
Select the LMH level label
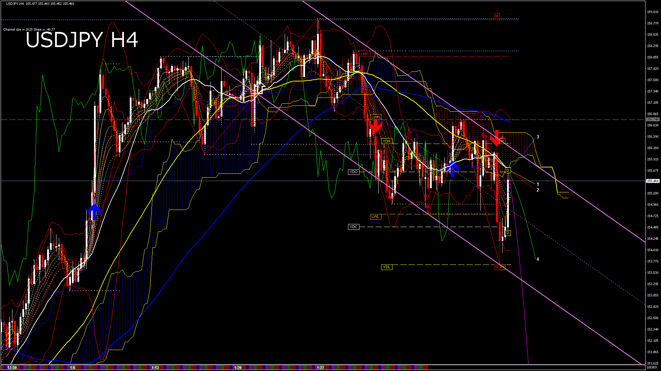point(364,54)
